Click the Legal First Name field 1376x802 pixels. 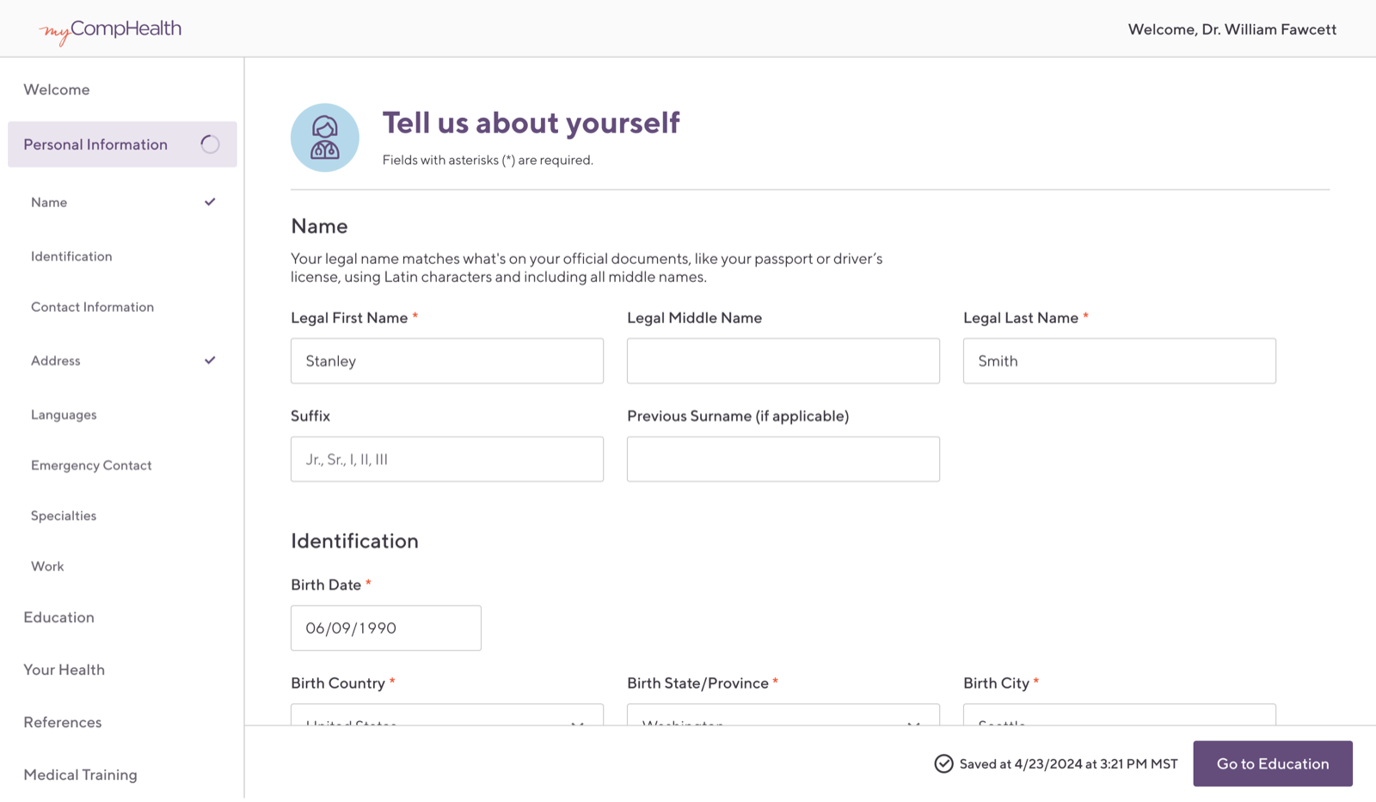[x=446, y=361]
